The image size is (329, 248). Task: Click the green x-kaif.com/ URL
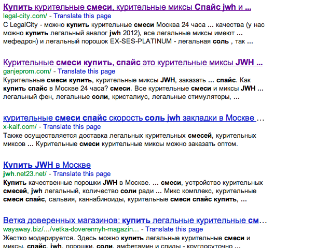20,127
